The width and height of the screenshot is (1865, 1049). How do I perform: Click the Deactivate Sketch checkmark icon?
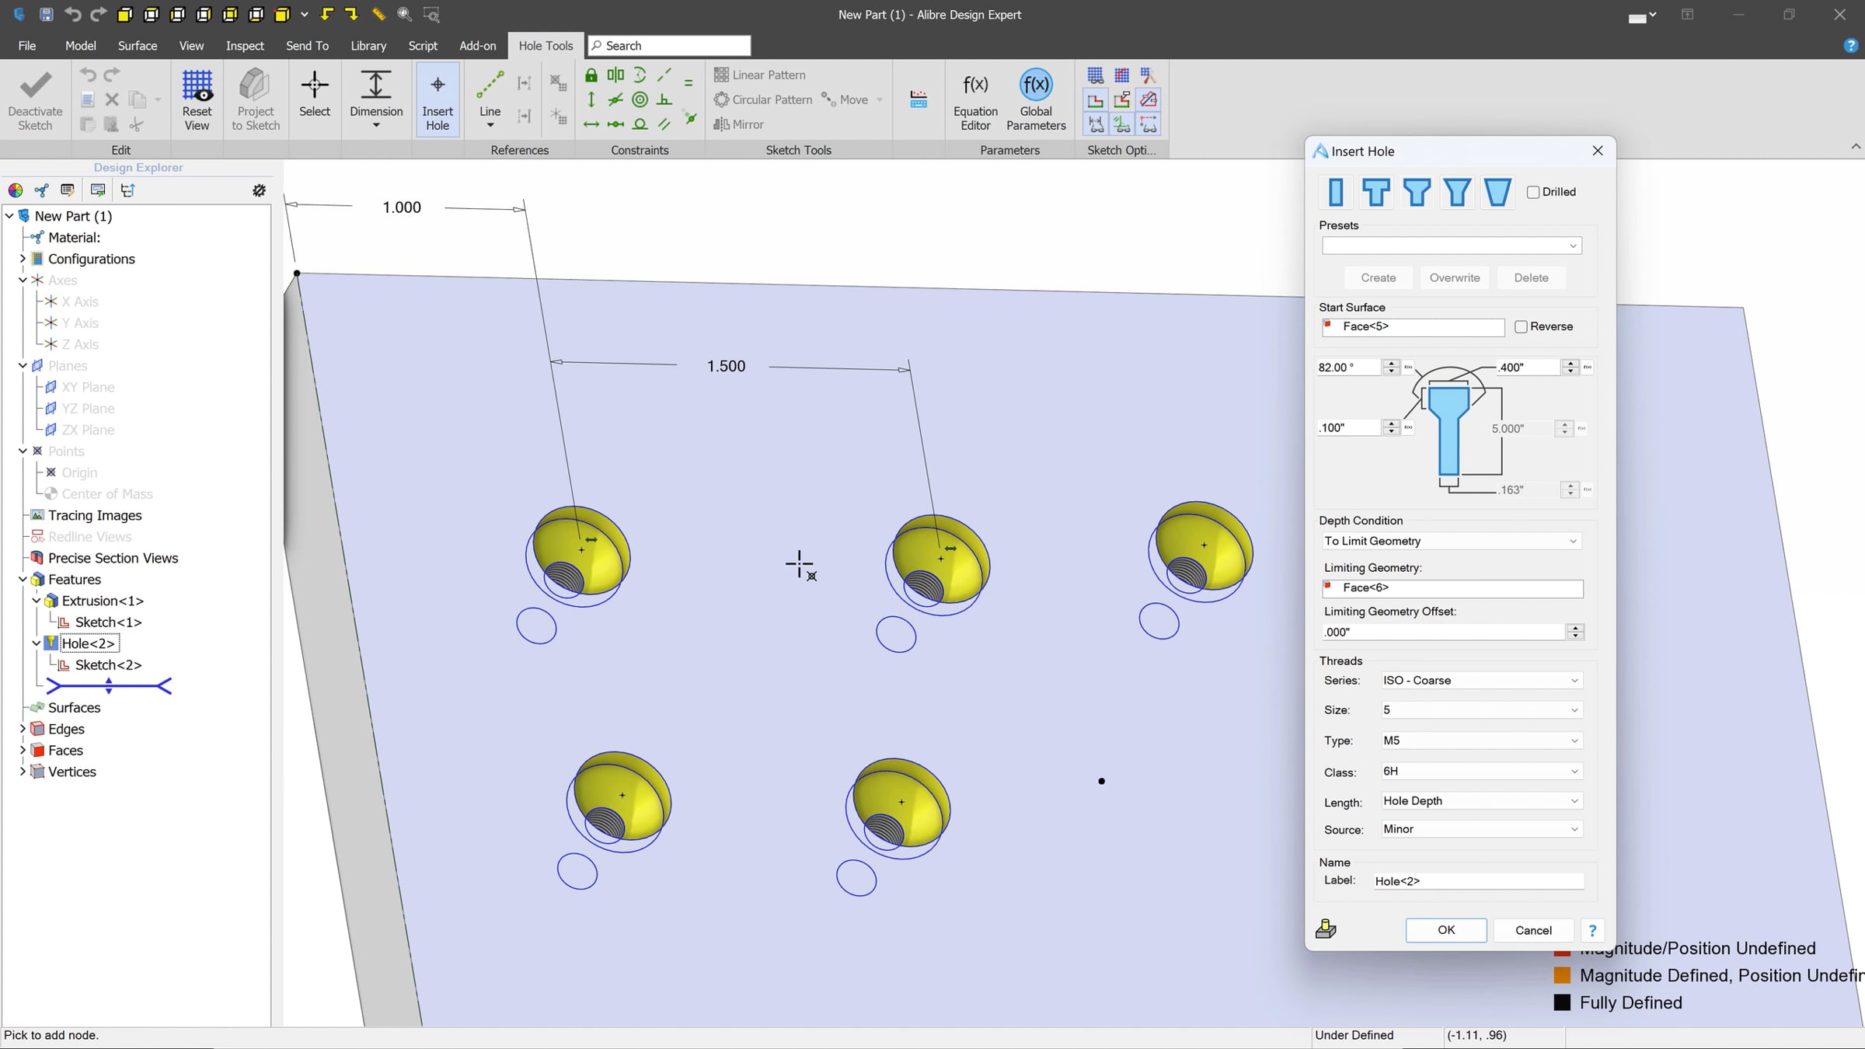[35, 86]
